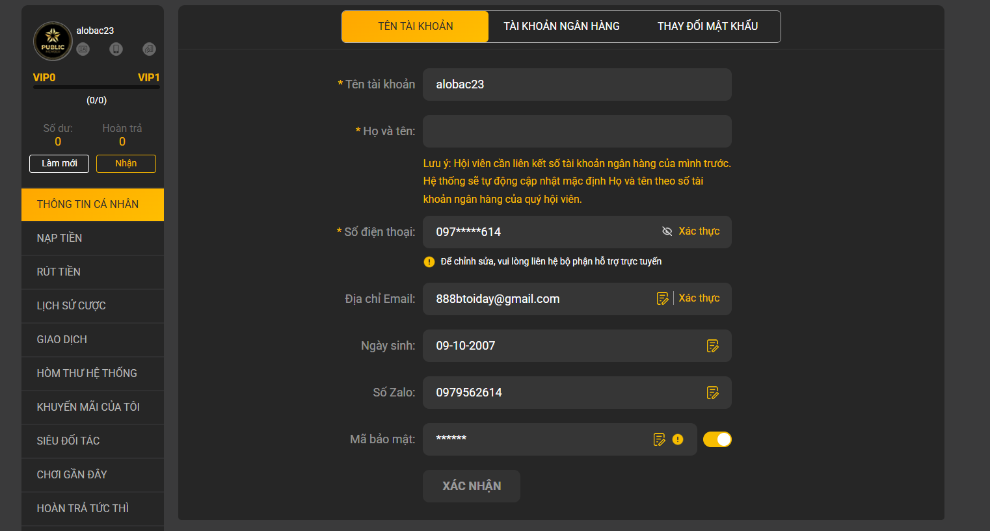Reveal the hidden phone number with eye icon

(x=667, y=231)
